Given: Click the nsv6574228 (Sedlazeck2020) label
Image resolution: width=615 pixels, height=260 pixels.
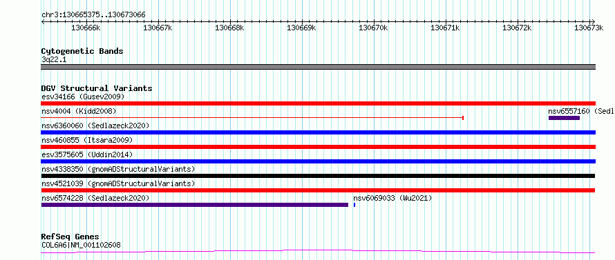Looking at the screenshot, I should 95,198.
